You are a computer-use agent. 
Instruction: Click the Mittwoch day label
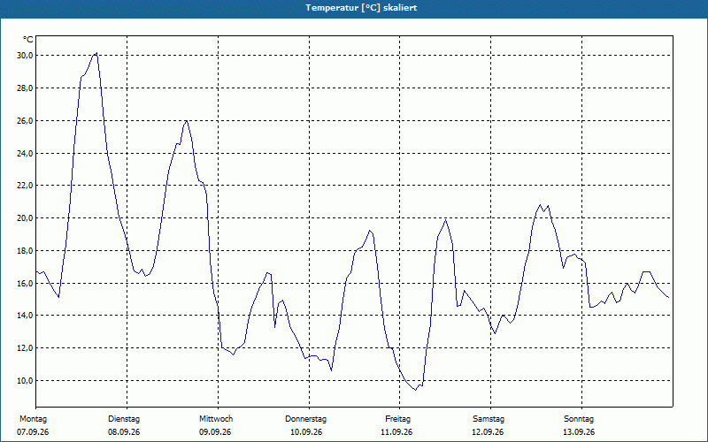[x=216, y=419]
